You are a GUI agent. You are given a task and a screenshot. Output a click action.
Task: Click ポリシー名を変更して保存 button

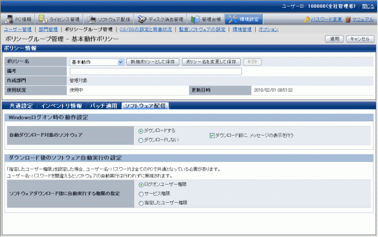coord(211,62)
